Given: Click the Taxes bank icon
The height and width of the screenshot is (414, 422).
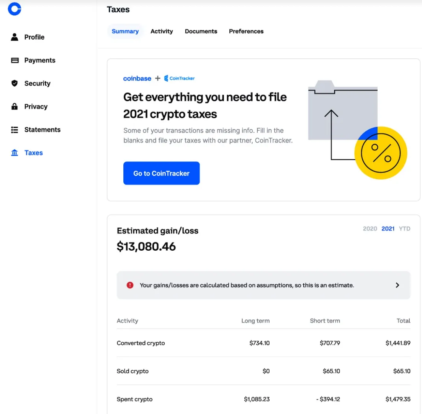Looking at the screenshot, I should pos(15,153).
